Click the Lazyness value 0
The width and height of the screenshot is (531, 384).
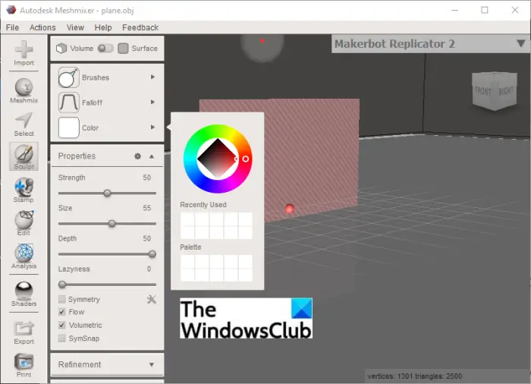(x=149, y=269)
